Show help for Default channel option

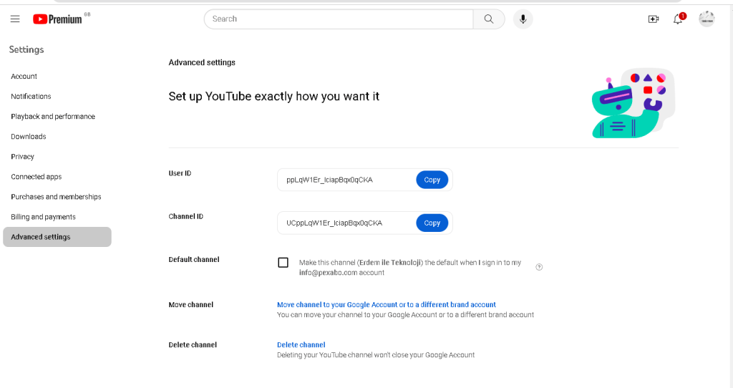tap(539, 267)
